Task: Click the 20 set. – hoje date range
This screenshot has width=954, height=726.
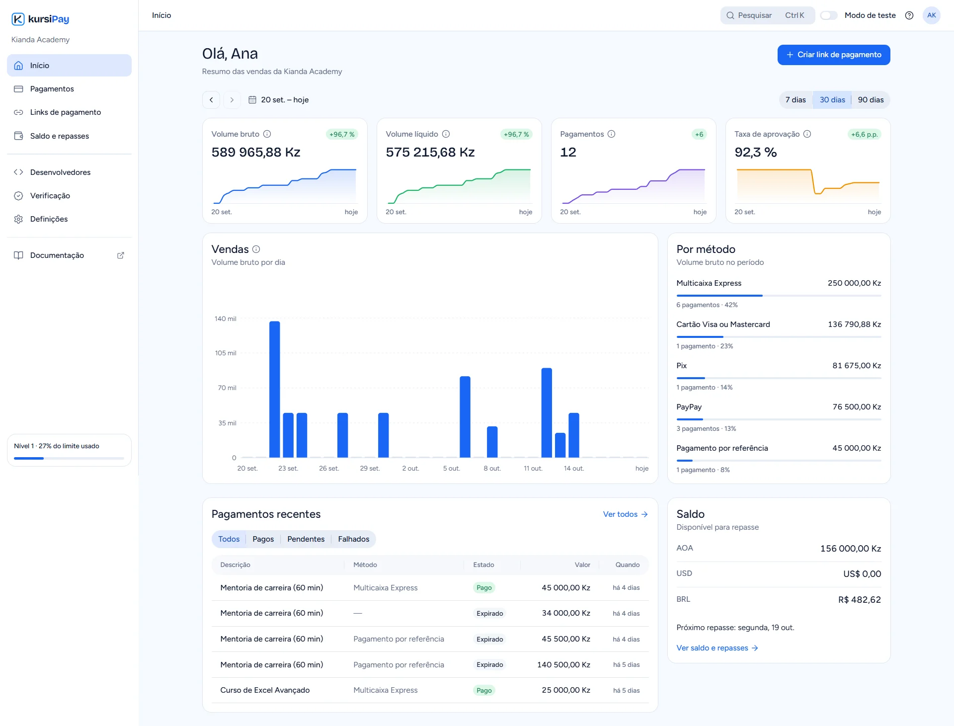Action: (285, 100)
